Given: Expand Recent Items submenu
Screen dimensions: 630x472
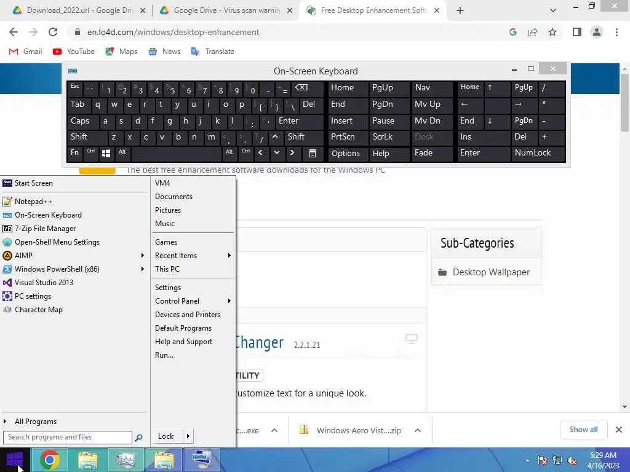Looking at the screenshot, I should (x=193, y=255).
